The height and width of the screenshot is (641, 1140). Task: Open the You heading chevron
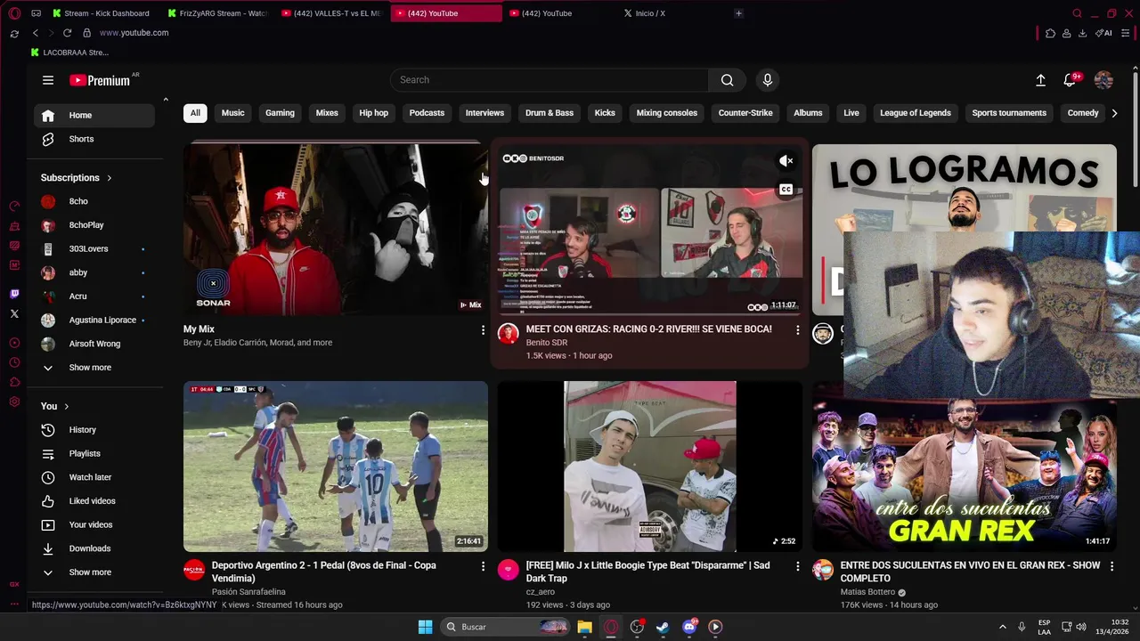(x=67, y=407)
